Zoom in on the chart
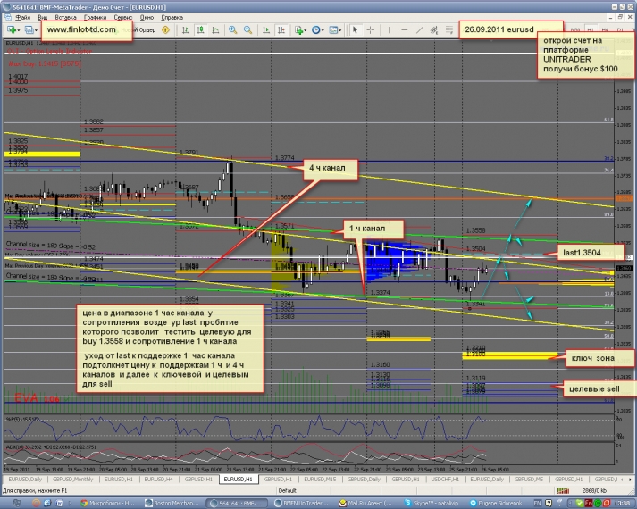Viewport: 637px width, 509px height. tap(233, 29)
